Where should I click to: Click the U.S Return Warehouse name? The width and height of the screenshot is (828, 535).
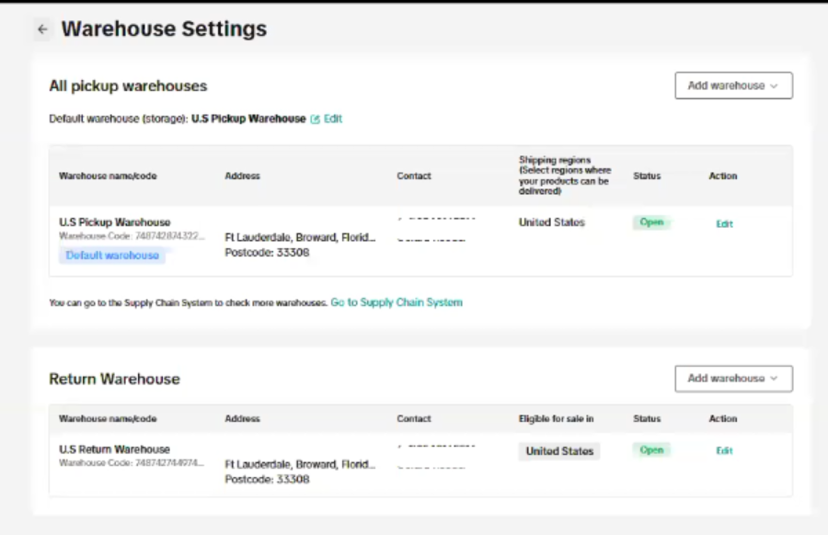tap(115, 450)
